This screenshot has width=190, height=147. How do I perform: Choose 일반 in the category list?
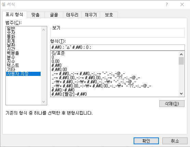pos(23,29)
